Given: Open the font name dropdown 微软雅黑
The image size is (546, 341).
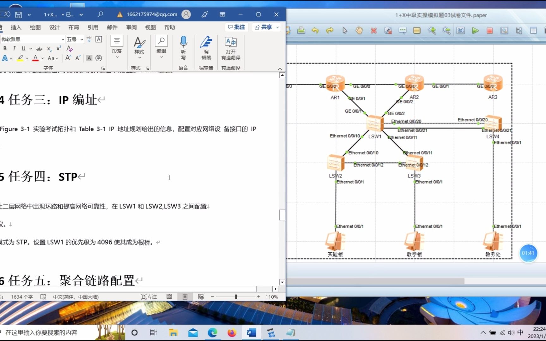Looking at the screenshot, I should (63, 39).
